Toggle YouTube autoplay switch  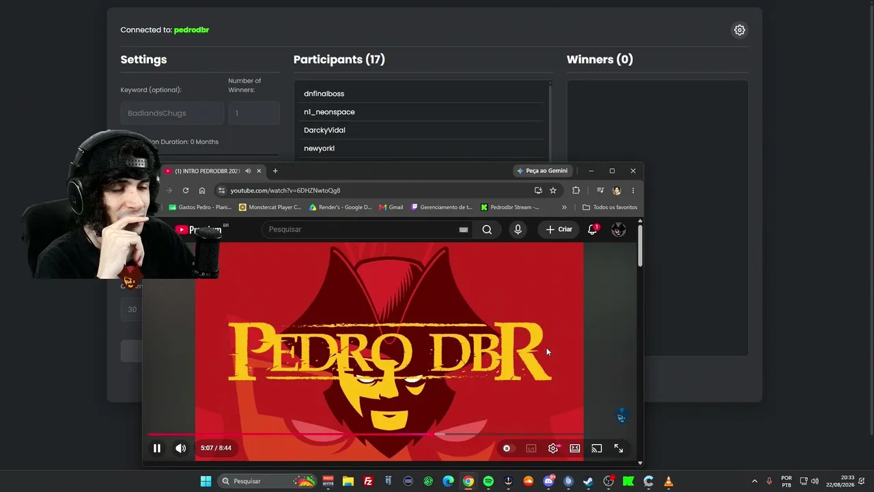(507, 448)
